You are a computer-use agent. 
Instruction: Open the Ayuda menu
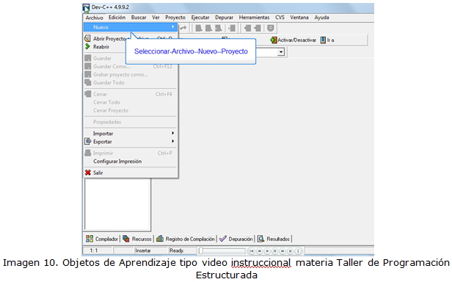pyautogui.click(x=321, y=18)
